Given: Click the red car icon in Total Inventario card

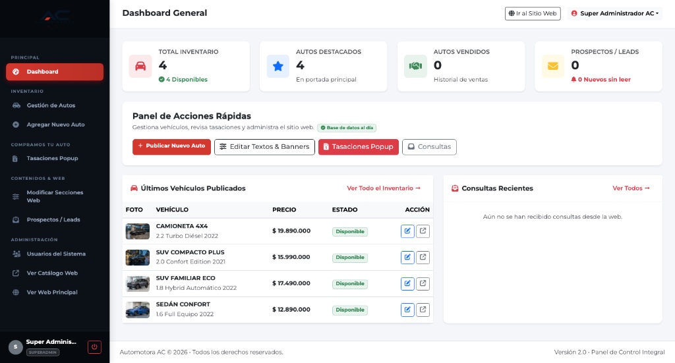Looking at the screenshot, I should click(x=140, y=67).
